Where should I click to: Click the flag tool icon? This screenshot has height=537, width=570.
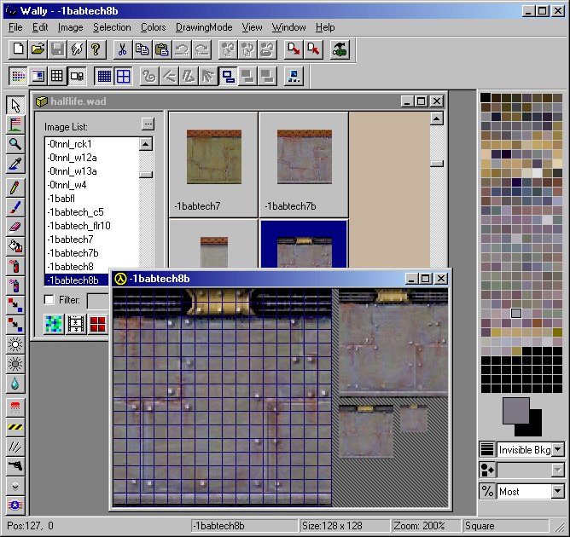[x=15, y=125]
